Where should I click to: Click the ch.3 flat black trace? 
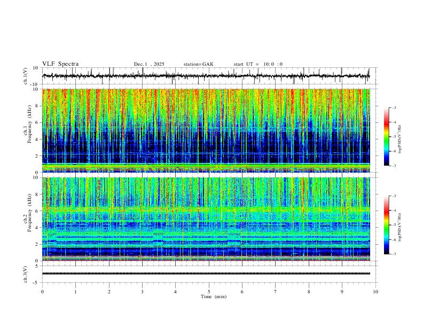point(206,274)
